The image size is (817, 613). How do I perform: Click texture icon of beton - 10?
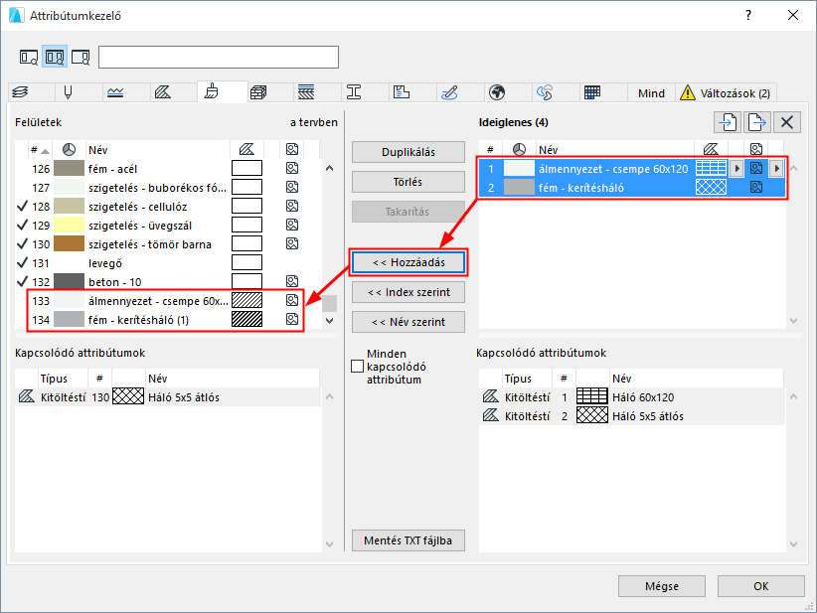coord(292,281)
